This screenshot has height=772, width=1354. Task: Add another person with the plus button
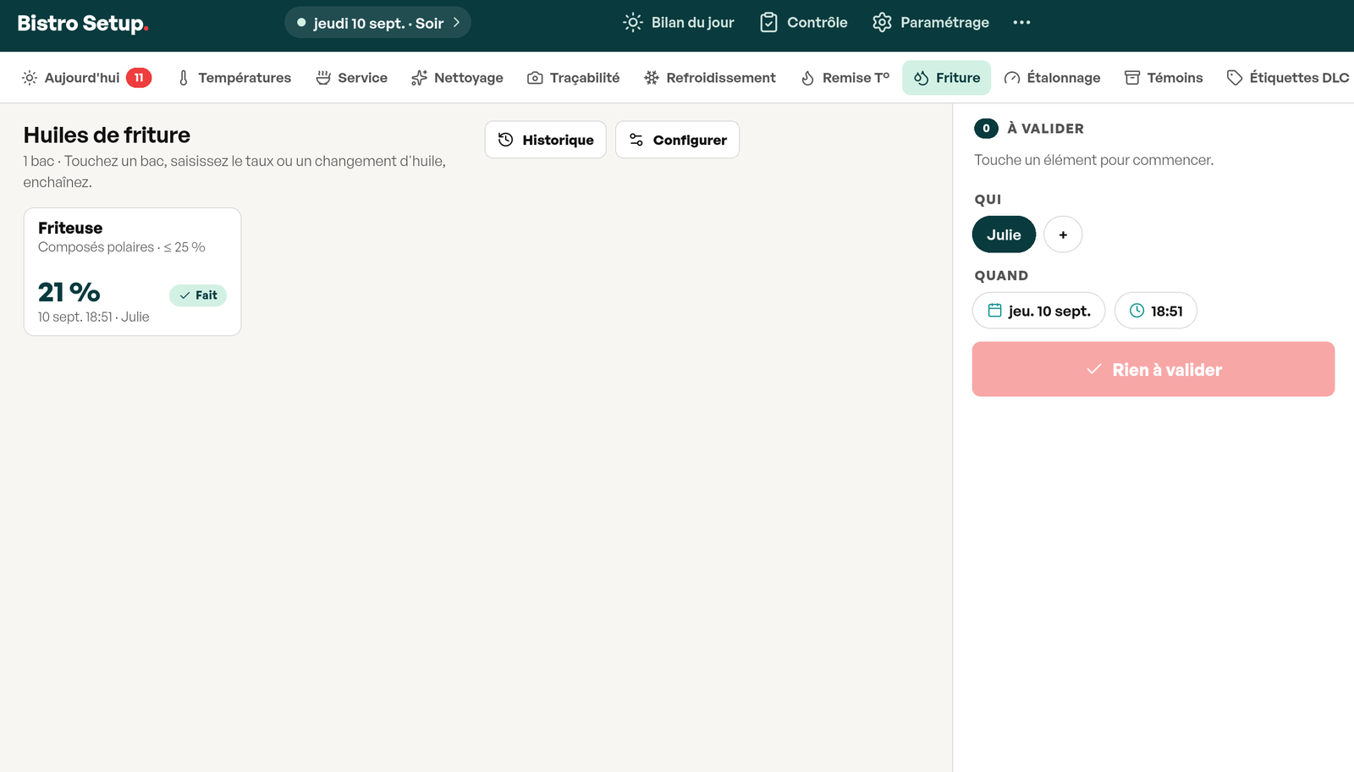click(1063, 234)
